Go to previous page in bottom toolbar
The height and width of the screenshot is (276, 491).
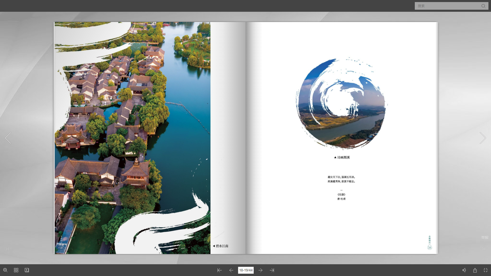coord(231,270)
